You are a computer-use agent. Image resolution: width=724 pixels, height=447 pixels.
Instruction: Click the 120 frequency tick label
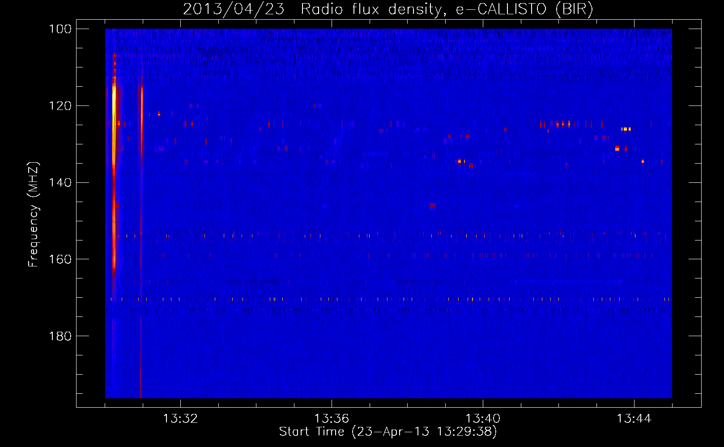click(x=60, y=106)
